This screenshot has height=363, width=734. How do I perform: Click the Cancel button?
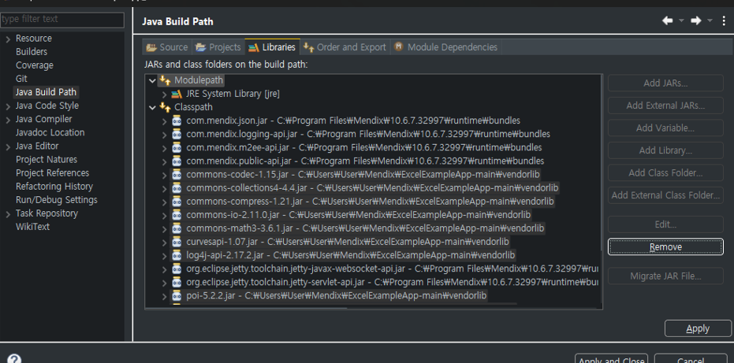coord(691,359)
